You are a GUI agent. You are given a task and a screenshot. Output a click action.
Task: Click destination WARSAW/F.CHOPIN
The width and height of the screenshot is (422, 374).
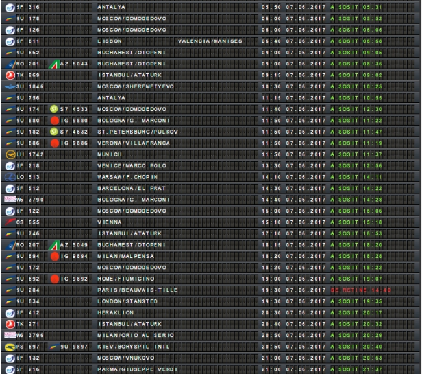[x=127, y=177]
